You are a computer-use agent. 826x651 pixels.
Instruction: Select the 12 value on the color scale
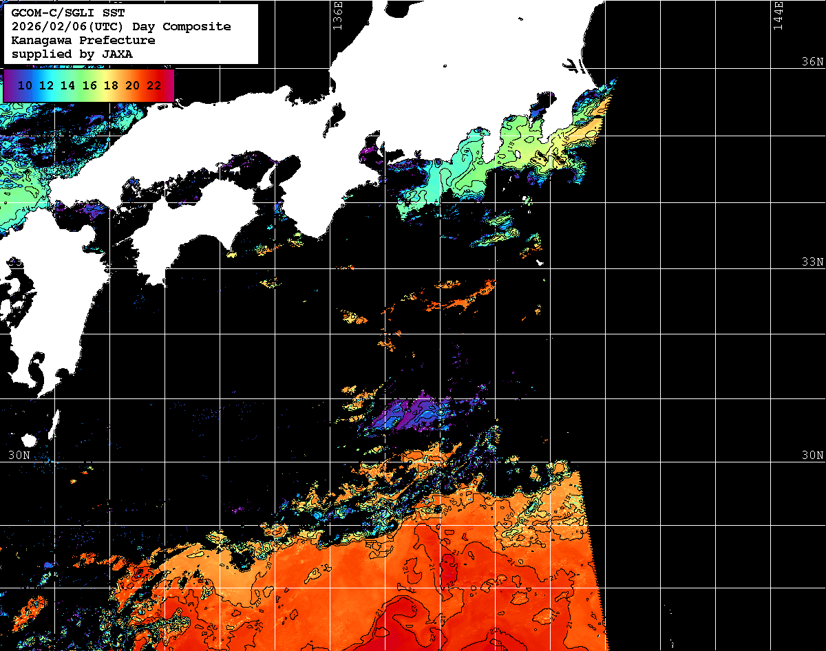tap(47, 86)
